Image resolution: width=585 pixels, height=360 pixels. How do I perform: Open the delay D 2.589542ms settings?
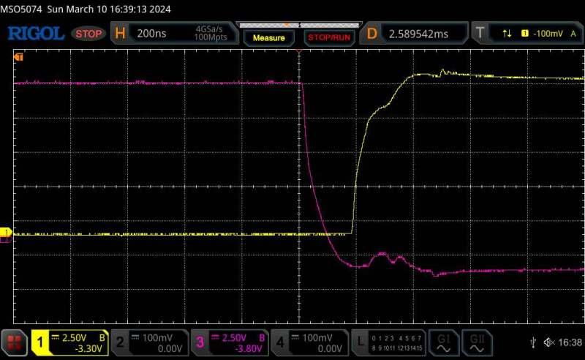click(415, 34)
